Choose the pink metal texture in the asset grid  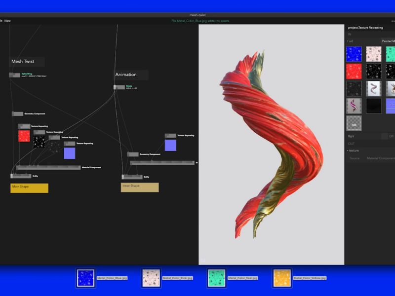373,54
